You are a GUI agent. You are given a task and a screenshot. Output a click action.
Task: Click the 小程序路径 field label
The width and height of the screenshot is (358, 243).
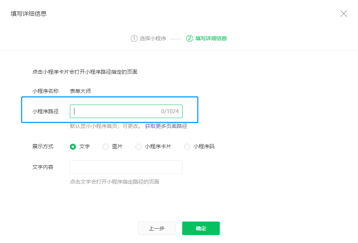[45, 111]
